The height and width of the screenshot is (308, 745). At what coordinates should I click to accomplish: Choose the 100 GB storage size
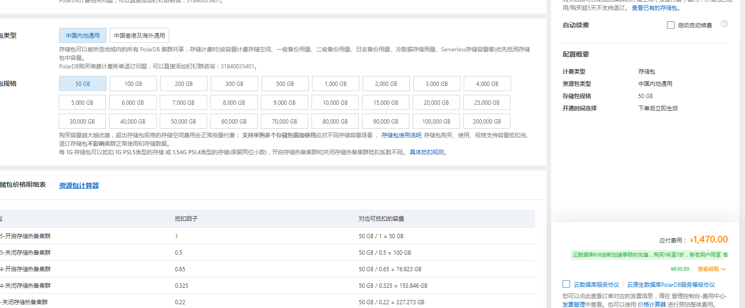(x=133, y=83)
